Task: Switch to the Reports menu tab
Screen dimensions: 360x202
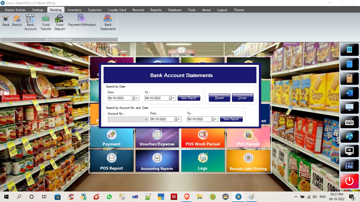Action: pos(156,10)
